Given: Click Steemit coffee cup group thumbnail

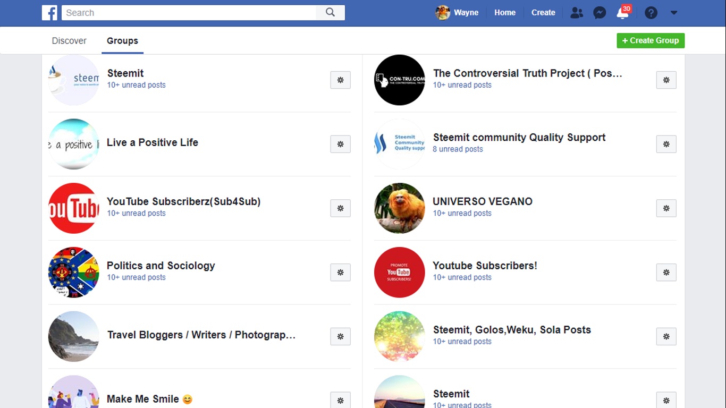Looking at the screenshot, I should pyautogui.click(x=73, y=80).
